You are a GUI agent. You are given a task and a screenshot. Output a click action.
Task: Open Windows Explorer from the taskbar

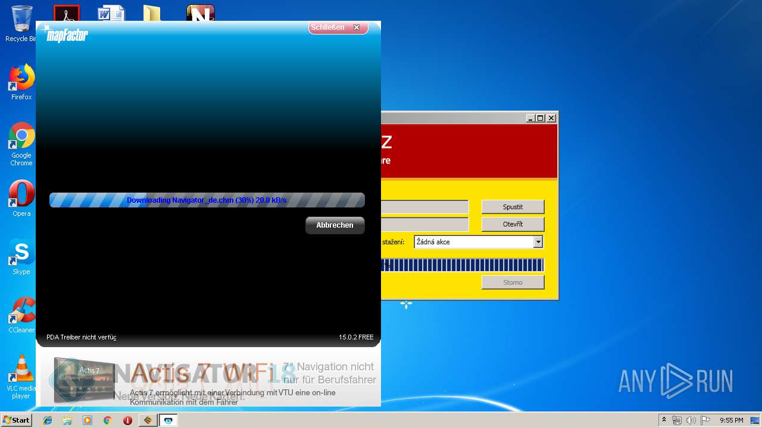click(x=67, y=420)
